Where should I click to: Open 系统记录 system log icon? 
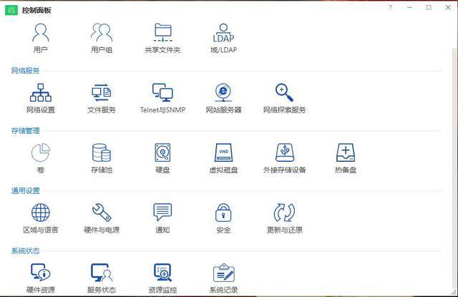click(x=223, y=273)
